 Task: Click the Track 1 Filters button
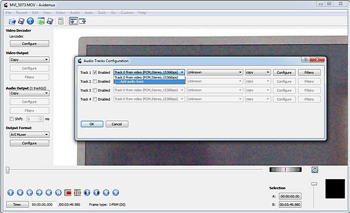(x=309, y=72)
